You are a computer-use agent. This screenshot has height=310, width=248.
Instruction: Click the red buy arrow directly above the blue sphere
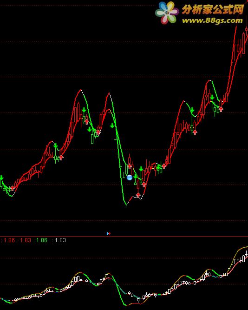130,166
